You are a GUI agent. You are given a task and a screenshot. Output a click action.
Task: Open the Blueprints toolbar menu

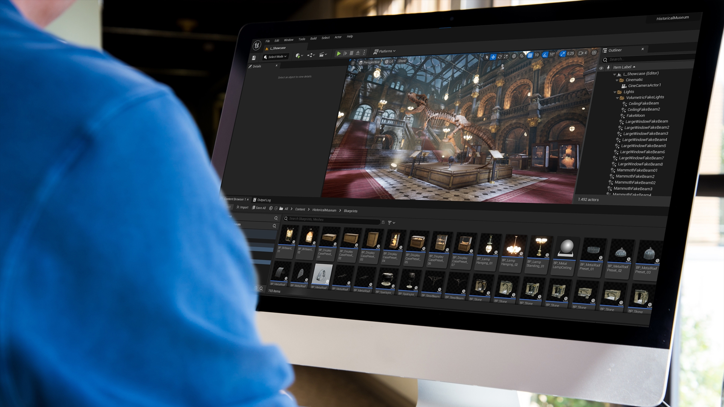click(311, 55)
